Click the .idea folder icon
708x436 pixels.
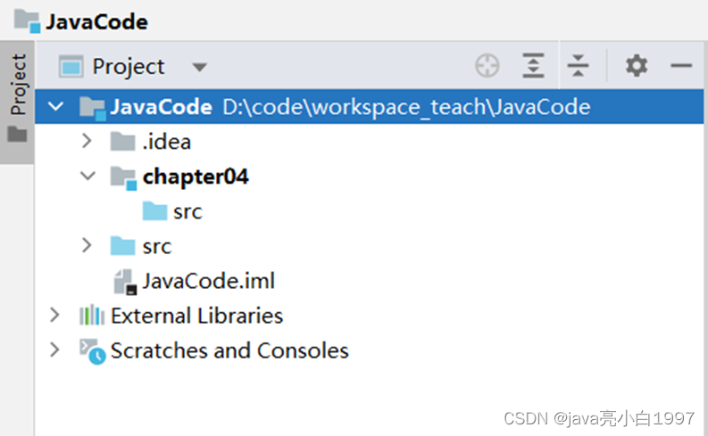point(123,141)
